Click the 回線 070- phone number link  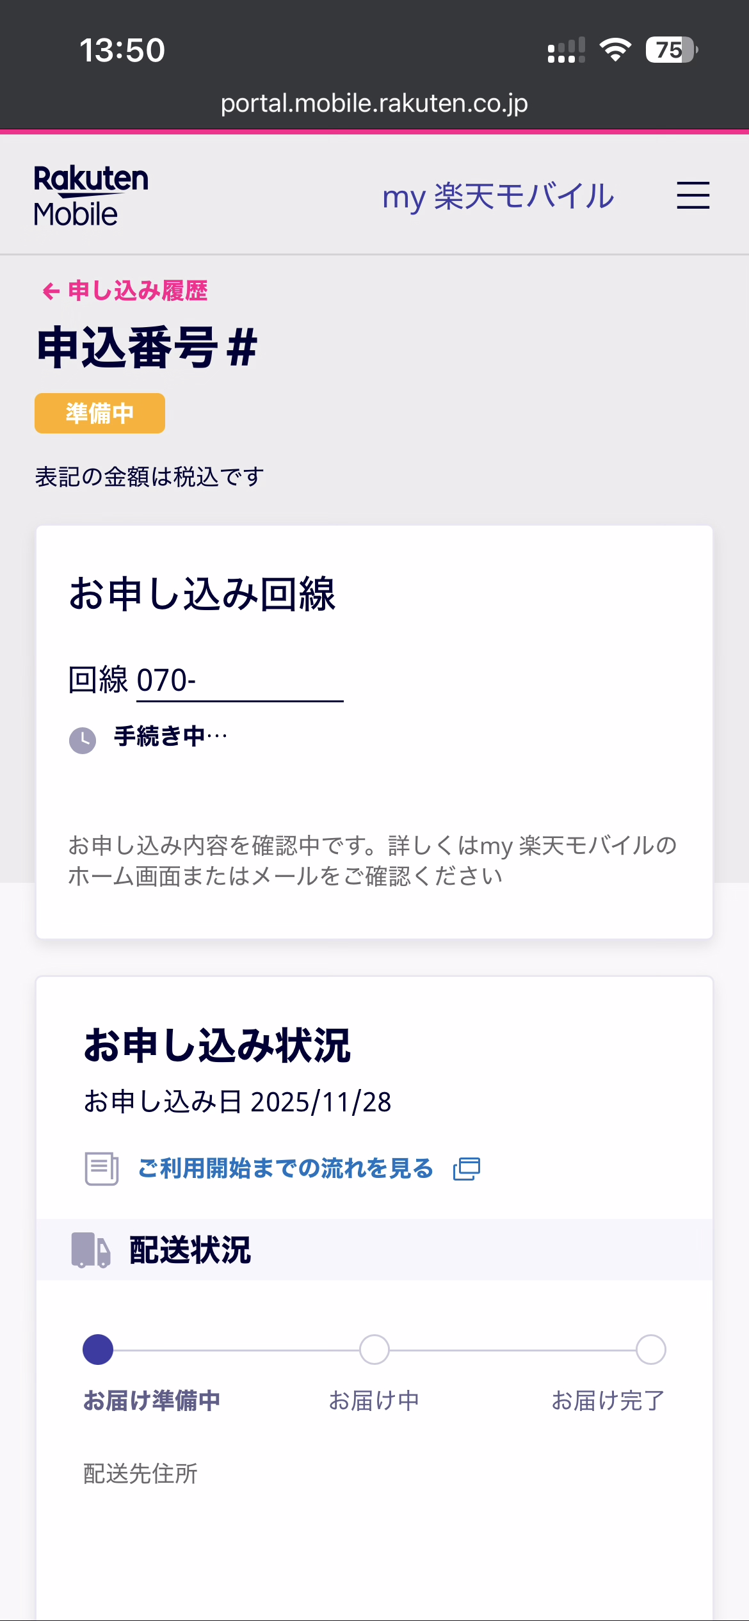coord(239,681)
